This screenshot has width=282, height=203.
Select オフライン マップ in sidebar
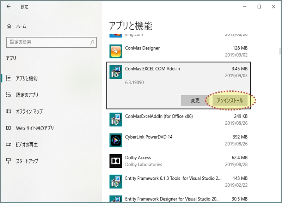(29, 112)
